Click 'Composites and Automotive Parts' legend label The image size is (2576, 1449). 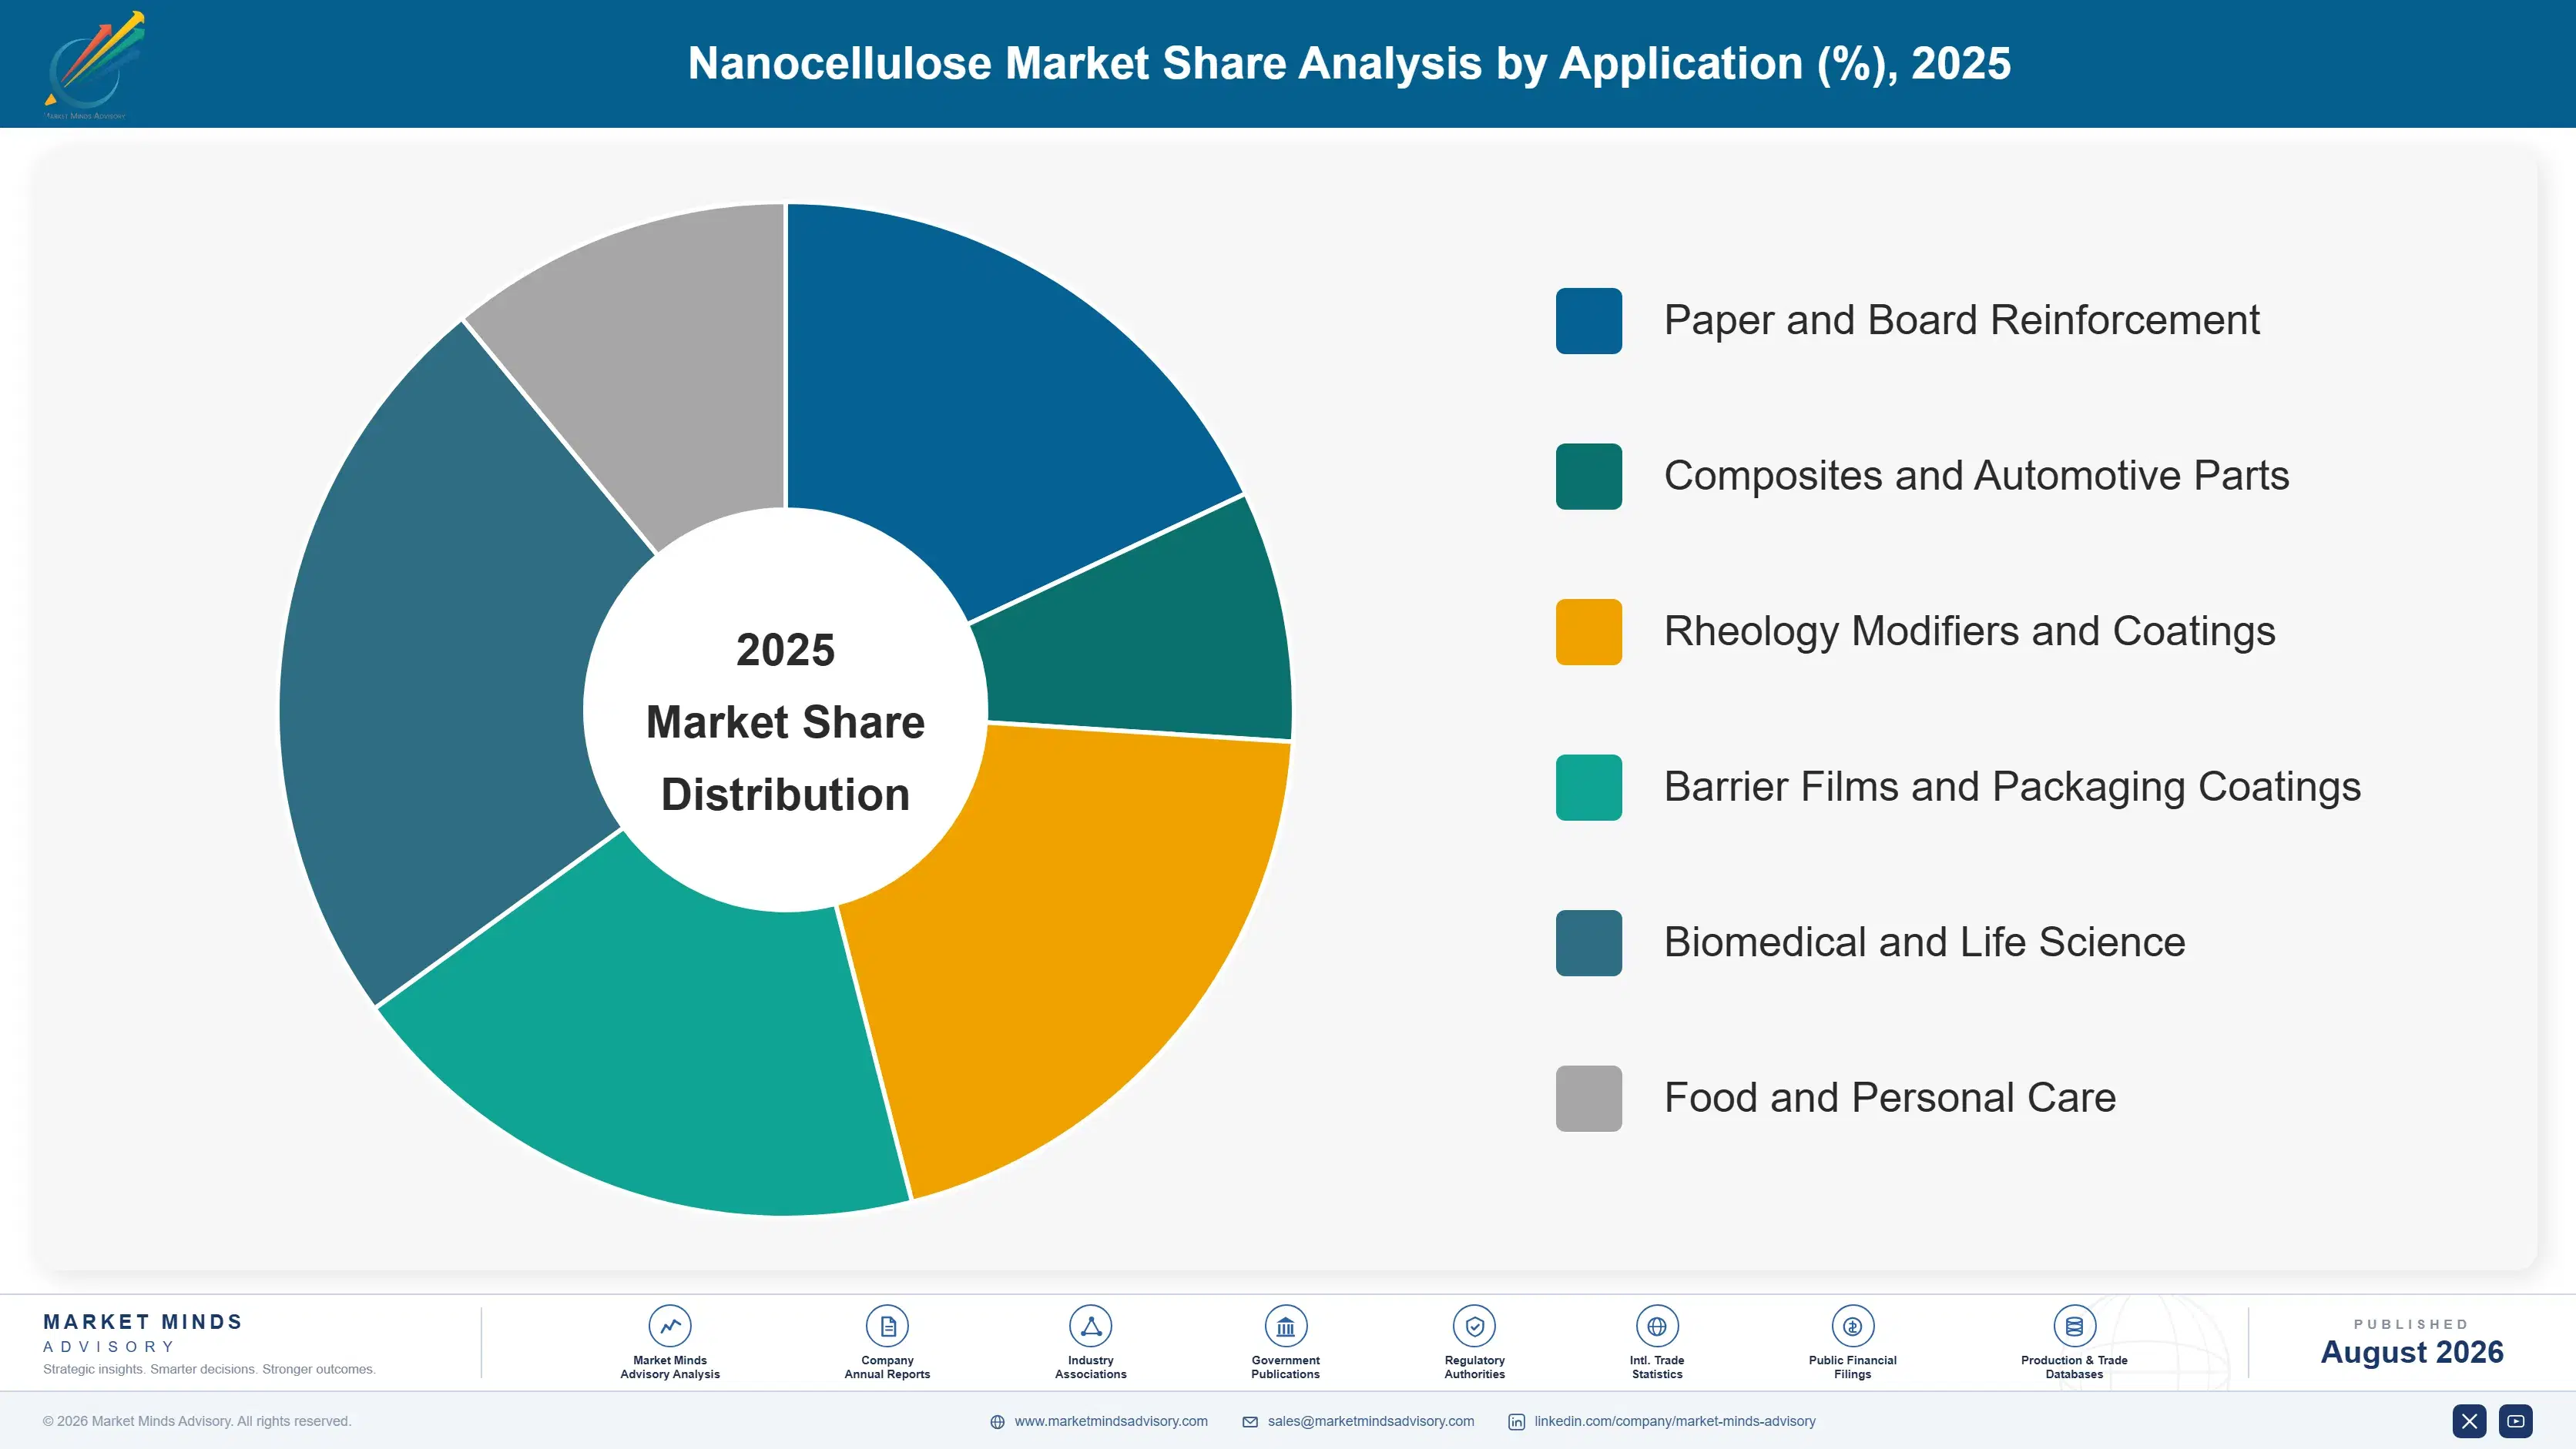pos(1977,477)
